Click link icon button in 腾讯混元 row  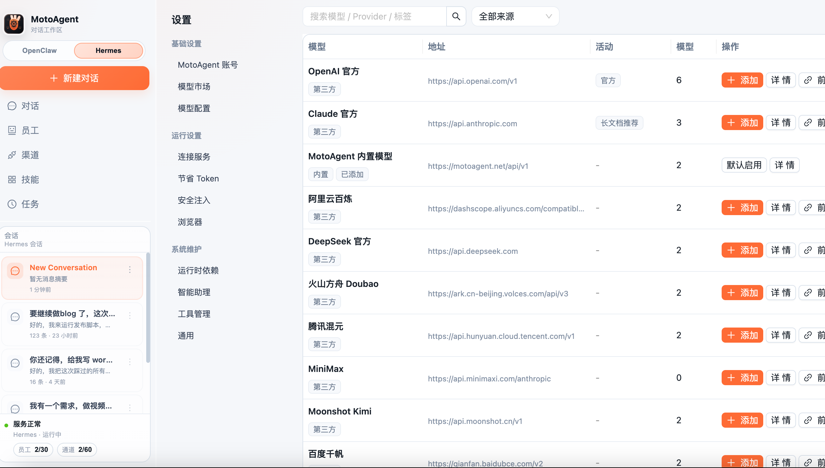[x=812, y=335]
